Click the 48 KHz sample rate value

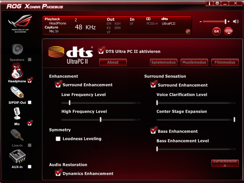[x=85, y=27]
